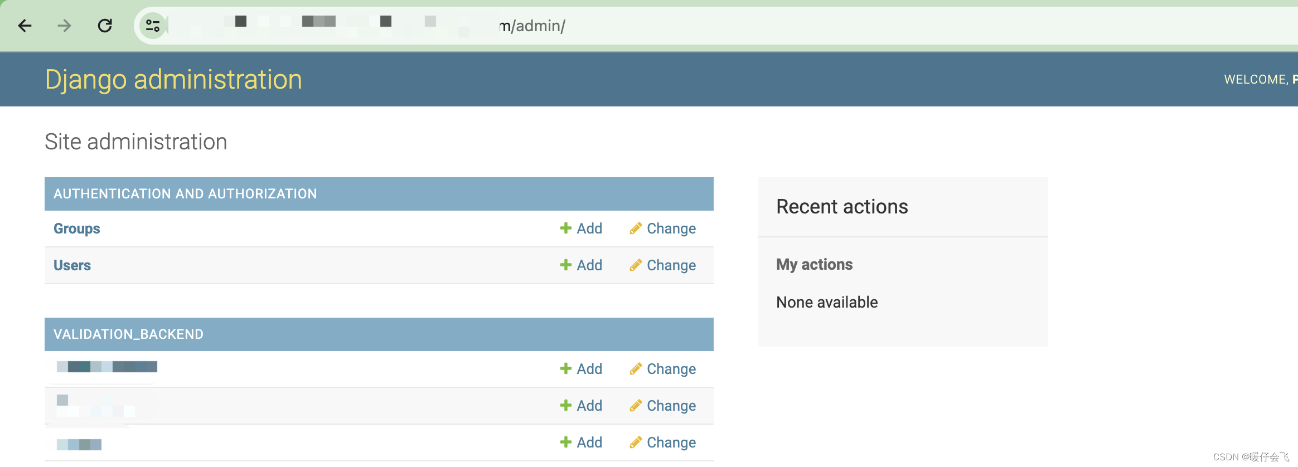Click pencil icon in second VALIDATION_BACKEND row
Viewport: 1298px width, 467px height.
coord(636,406)
